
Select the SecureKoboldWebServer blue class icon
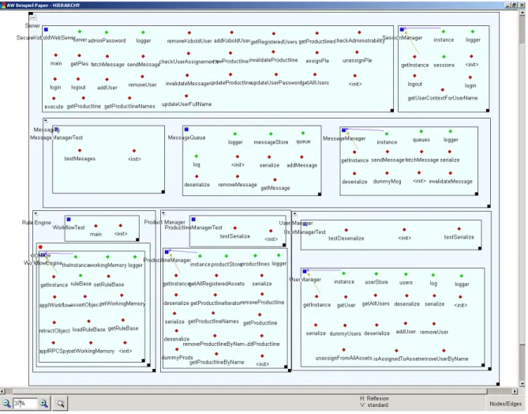tap(46, 30)
